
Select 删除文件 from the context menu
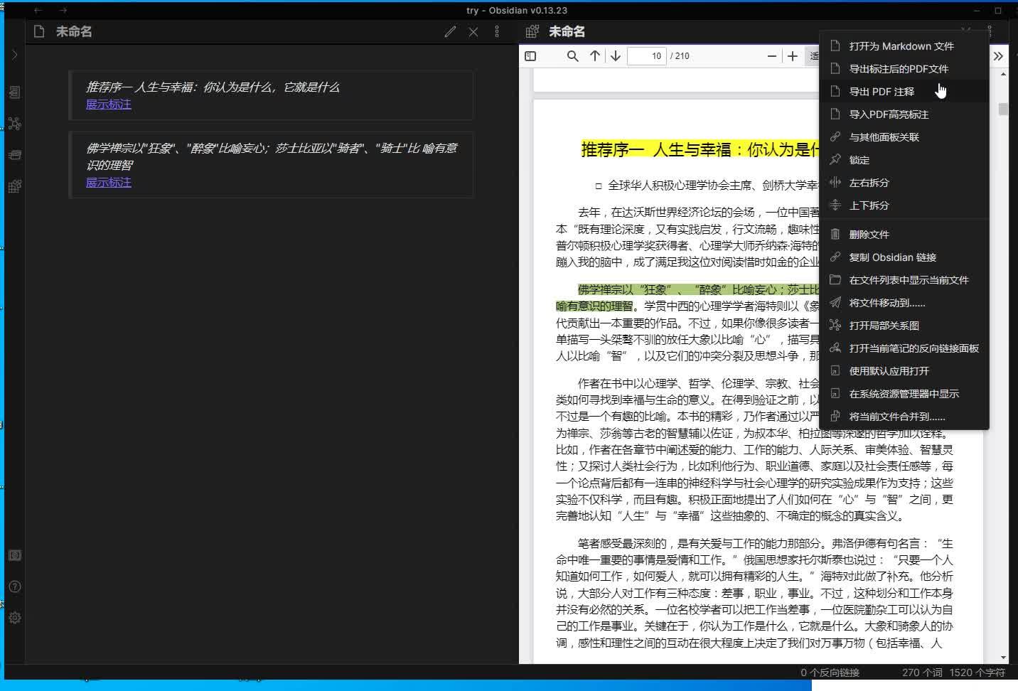coord(869,234)
